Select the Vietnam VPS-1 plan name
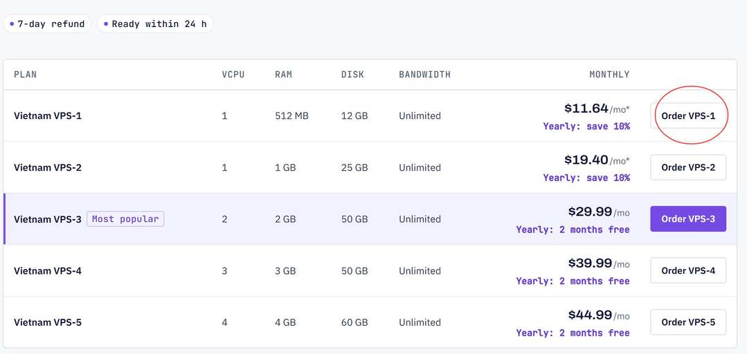This screenshot has width=747, height=354. [x=48, y=115]
